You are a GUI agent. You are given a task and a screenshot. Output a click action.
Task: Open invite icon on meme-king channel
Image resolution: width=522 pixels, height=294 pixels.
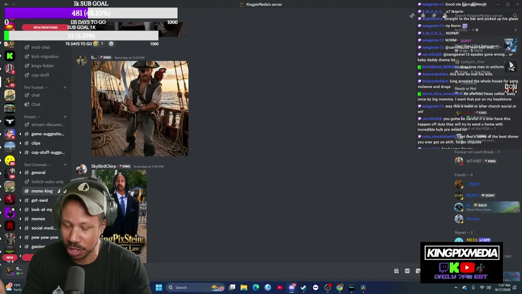pos(59,191)
